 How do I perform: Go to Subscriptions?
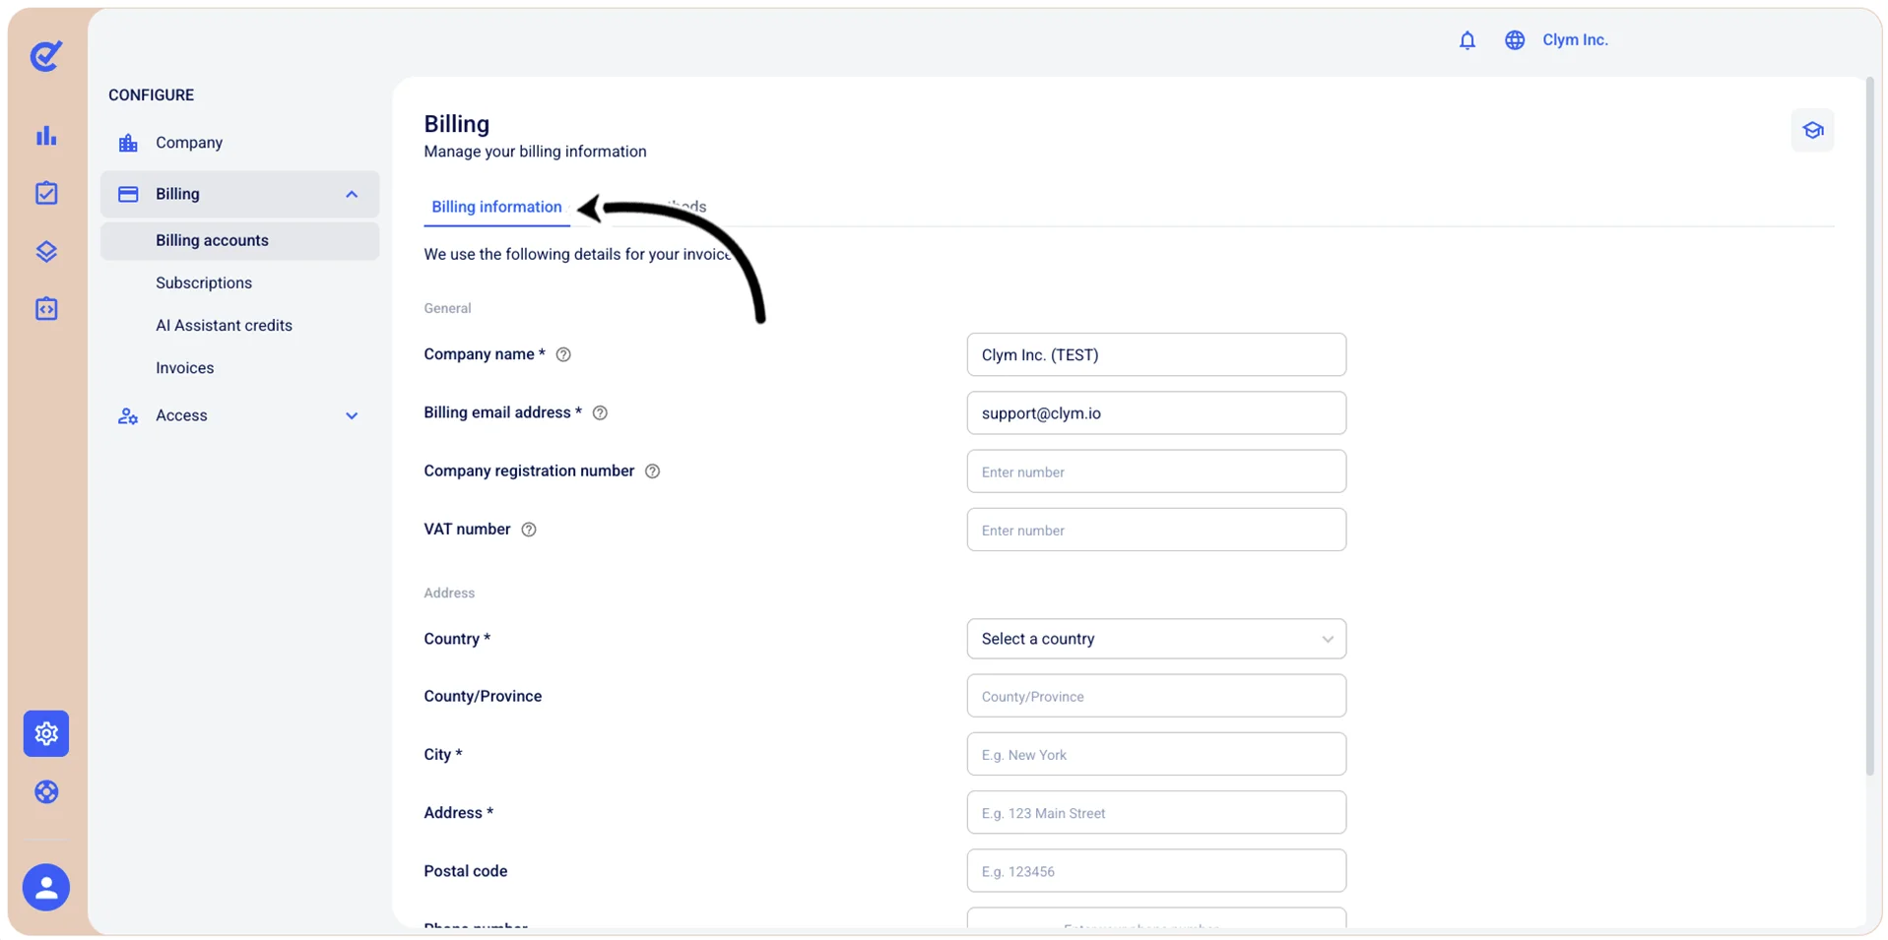[x=204, y=282]
